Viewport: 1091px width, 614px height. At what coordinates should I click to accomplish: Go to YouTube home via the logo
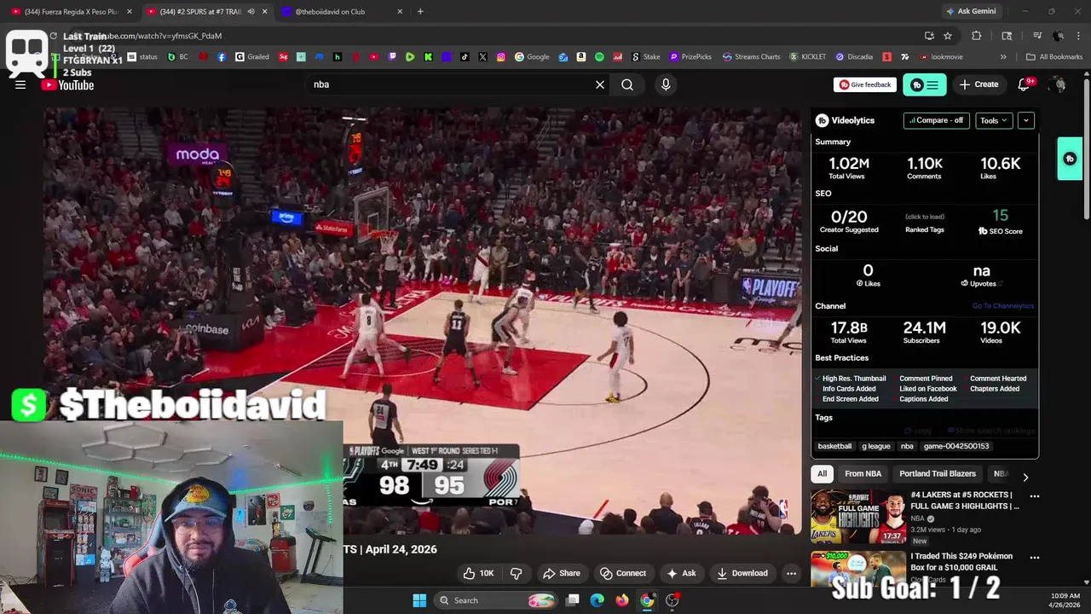coord(67,84)
